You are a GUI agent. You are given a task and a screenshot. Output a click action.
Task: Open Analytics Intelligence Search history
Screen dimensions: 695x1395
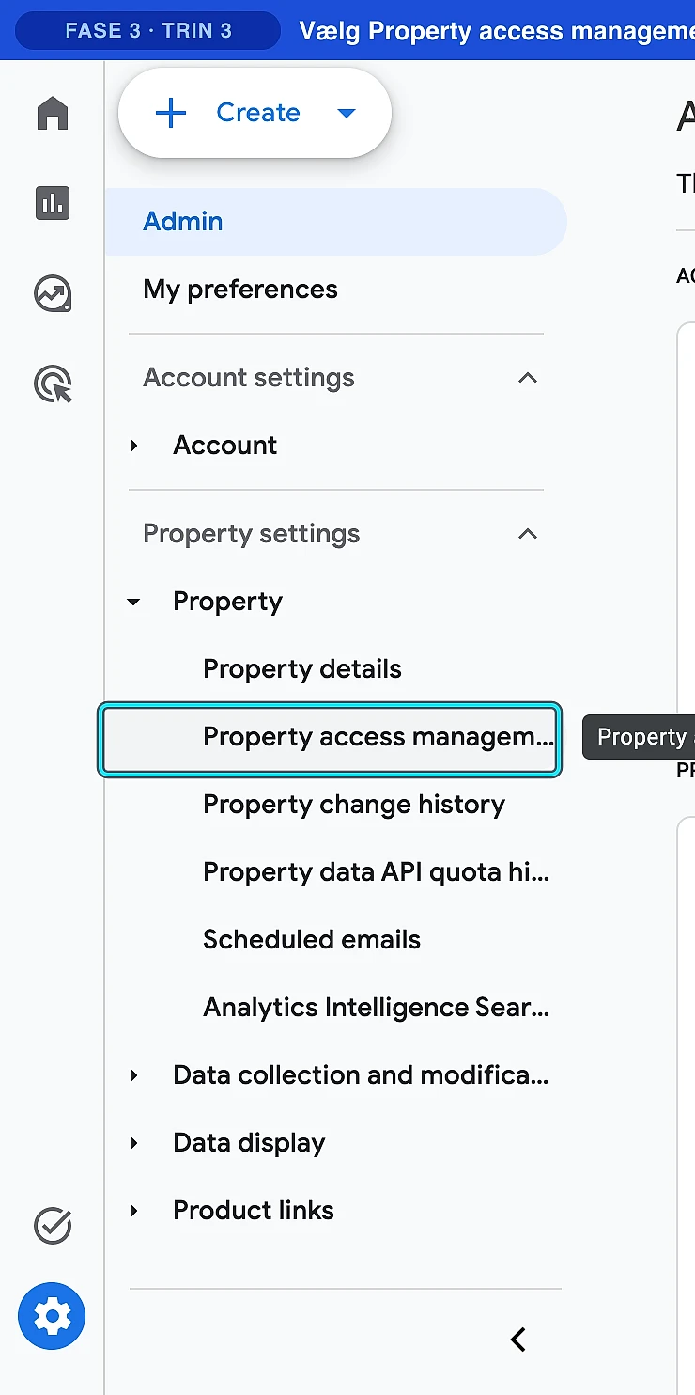coord(377,1008)
